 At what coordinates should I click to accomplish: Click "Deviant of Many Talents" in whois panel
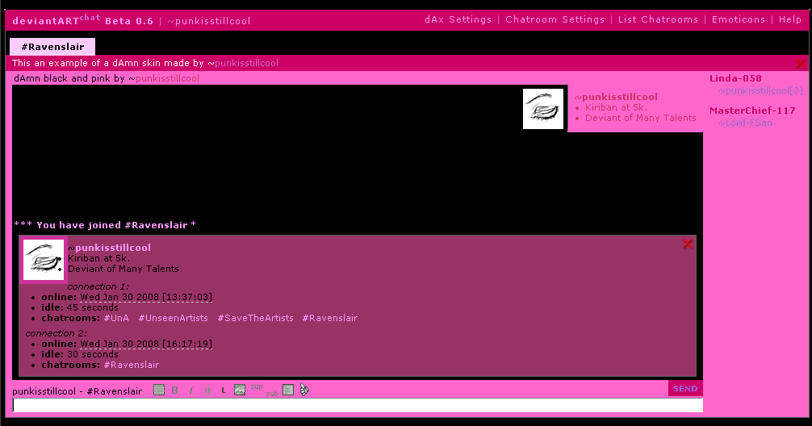(123, 269)
